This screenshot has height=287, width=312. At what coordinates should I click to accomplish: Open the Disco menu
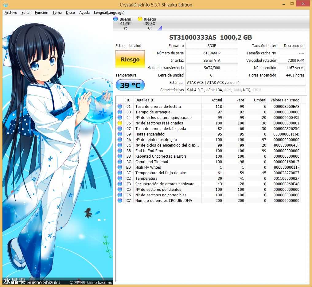point(70,13)
